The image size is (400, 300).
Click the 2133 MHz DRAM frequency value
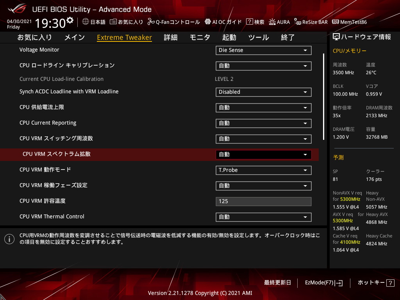click(x=377, y=116)
